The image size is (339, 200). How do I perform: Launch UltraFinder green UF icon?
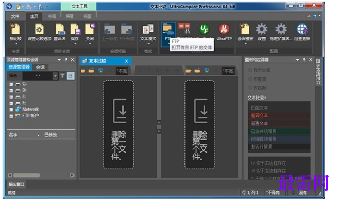tap(204, 29)
